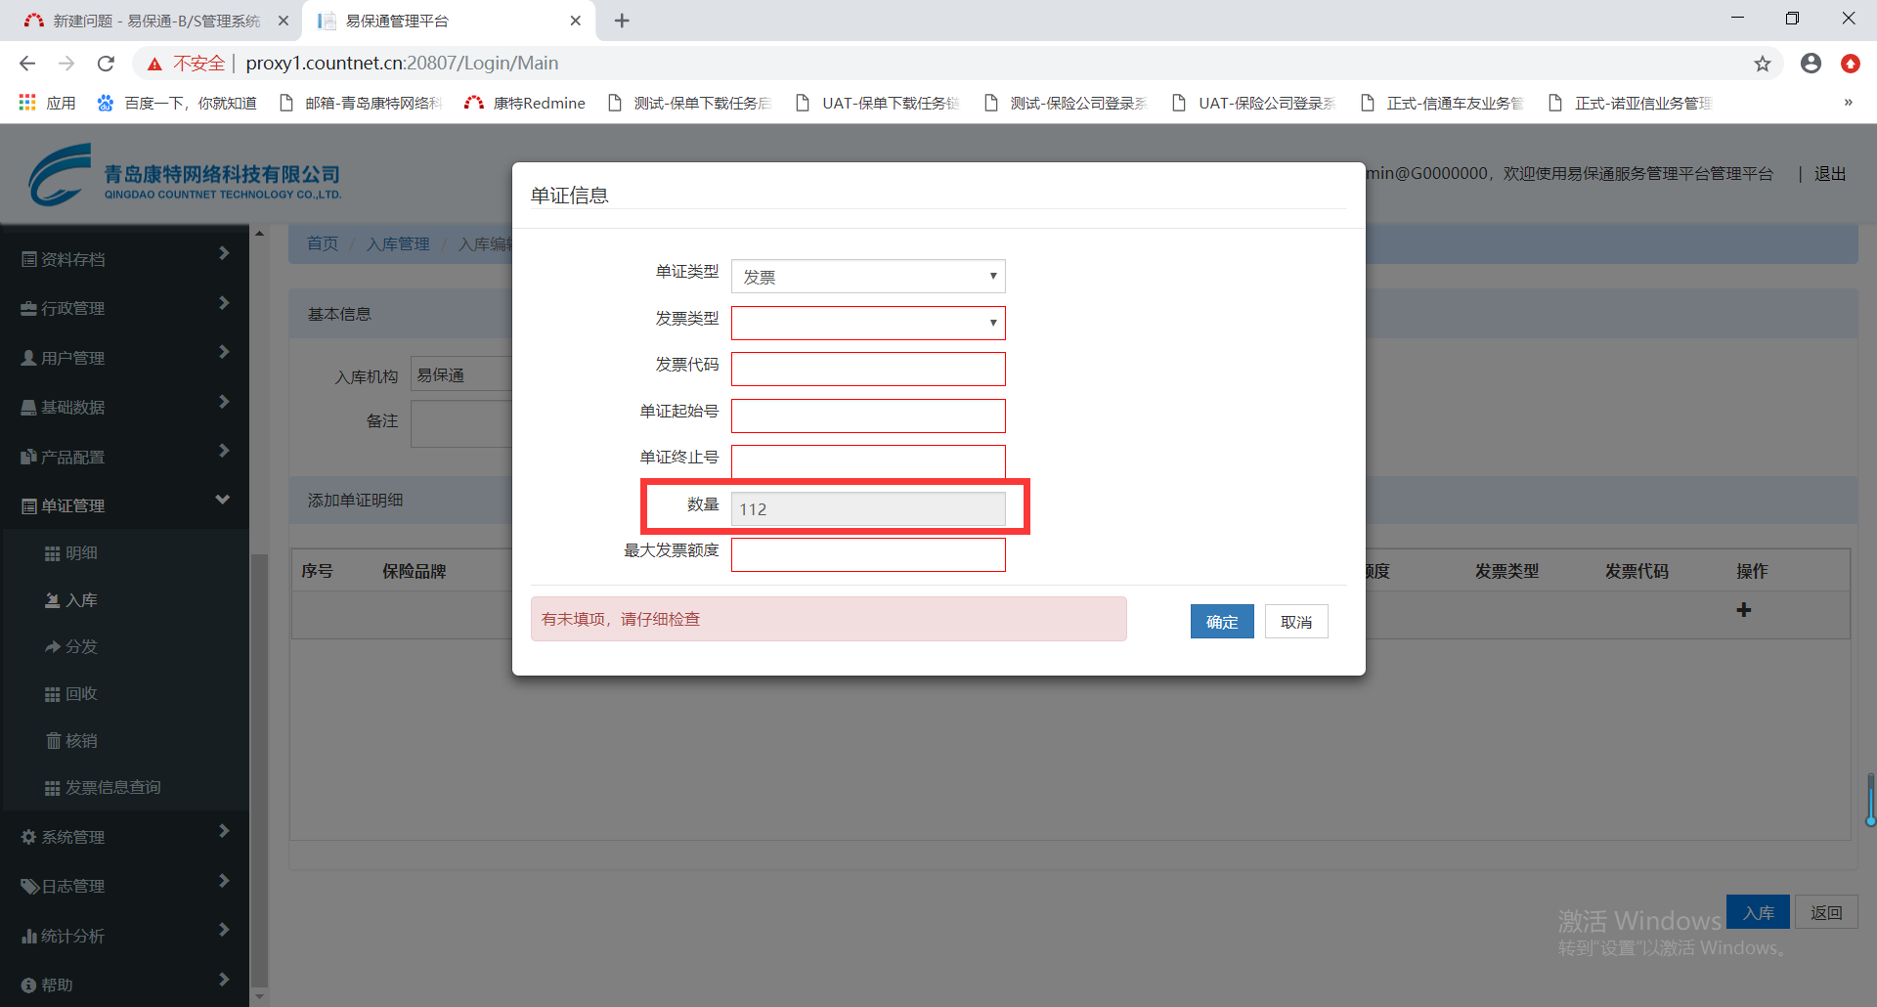The width and height of the screenshot is (1877, 1007).
Task: Expand the 产品配置 sidebar menu
Action: (x=125, y=457)
